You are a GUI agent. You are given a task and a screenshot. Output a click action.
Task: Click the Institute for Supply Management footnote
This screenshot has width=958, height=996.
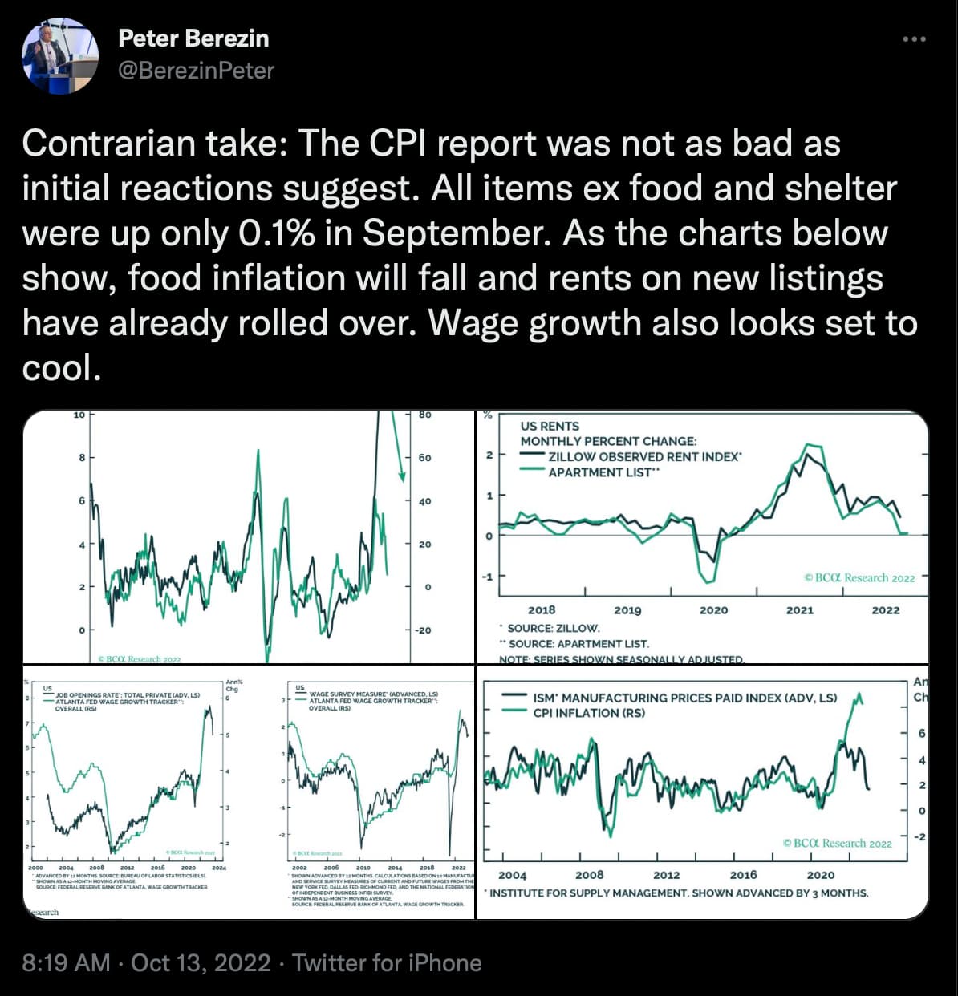[678, 893]
